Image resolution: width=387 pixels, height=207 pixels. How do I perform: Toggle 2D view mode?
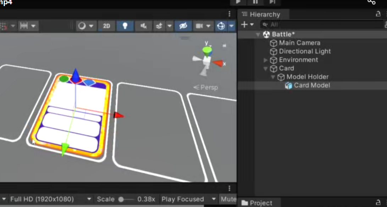[x=106, y=26]
